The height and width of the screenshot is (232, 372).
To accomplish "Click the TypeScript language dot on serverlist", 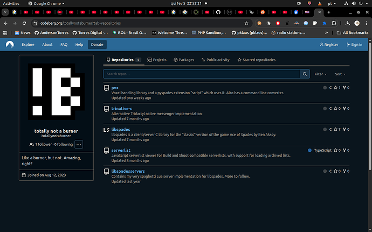I will (309, 150).
